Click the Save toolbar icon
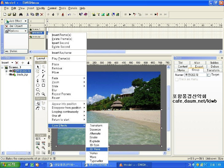Screen dimensions: 224x168 14,14
